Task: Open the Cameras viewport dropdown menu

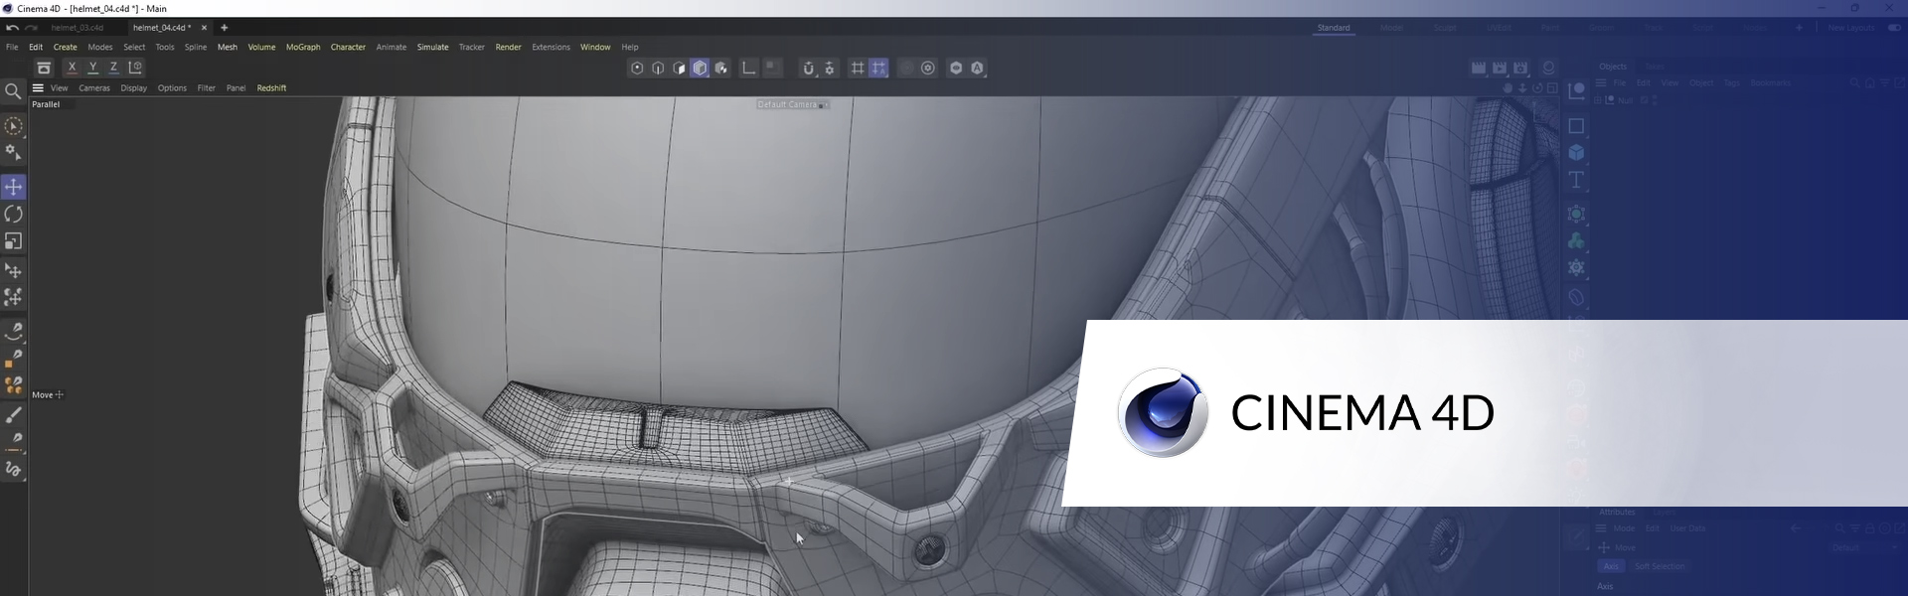Action: 94,88
